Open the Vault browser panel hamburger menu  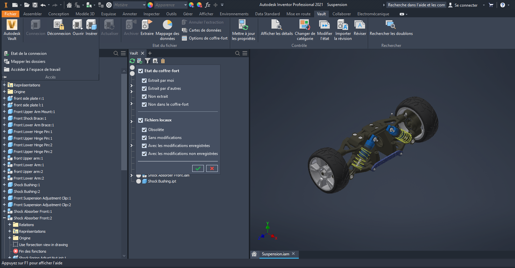(x=245, y=53)
